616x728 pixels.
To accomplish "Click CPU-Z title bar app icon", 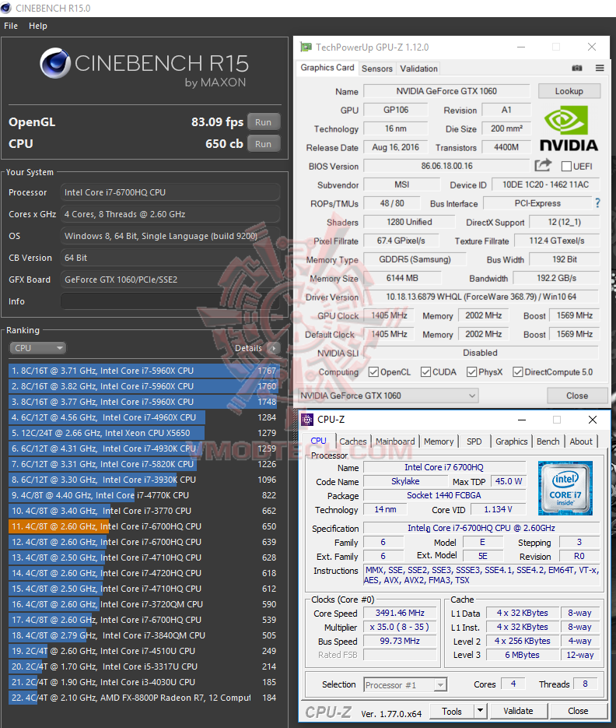I will click(307, 420).
